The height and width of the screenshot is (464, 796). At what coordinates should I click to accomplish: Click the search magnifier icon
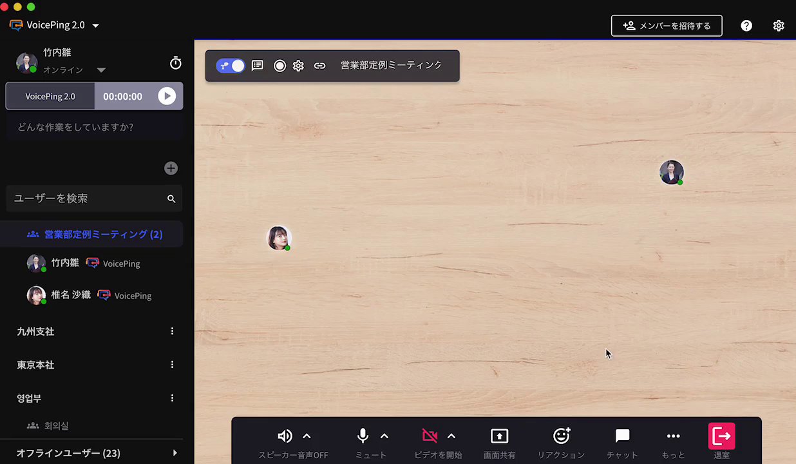(171, 198)
